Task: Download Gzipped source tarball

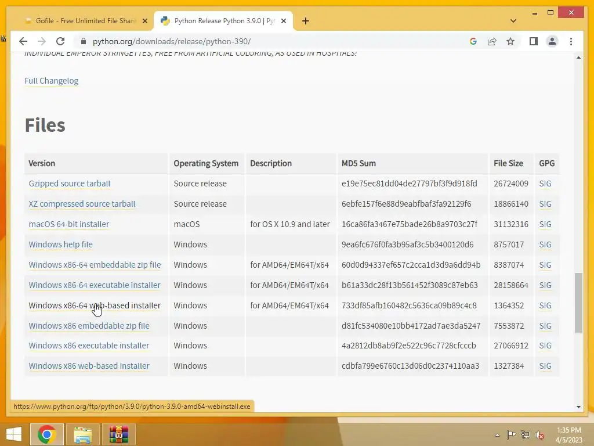Action: [70, 184]
